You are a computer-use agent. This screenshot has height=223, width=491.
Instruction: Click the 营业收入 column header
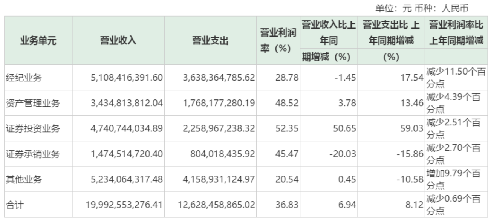coord(118,41)
